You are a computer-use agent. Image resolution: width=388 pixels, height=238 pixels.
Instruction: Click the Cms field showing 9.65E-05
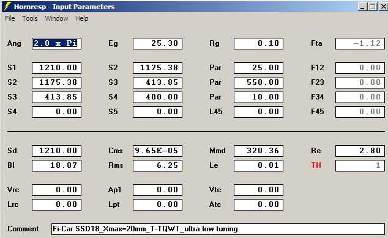point(157,151)
